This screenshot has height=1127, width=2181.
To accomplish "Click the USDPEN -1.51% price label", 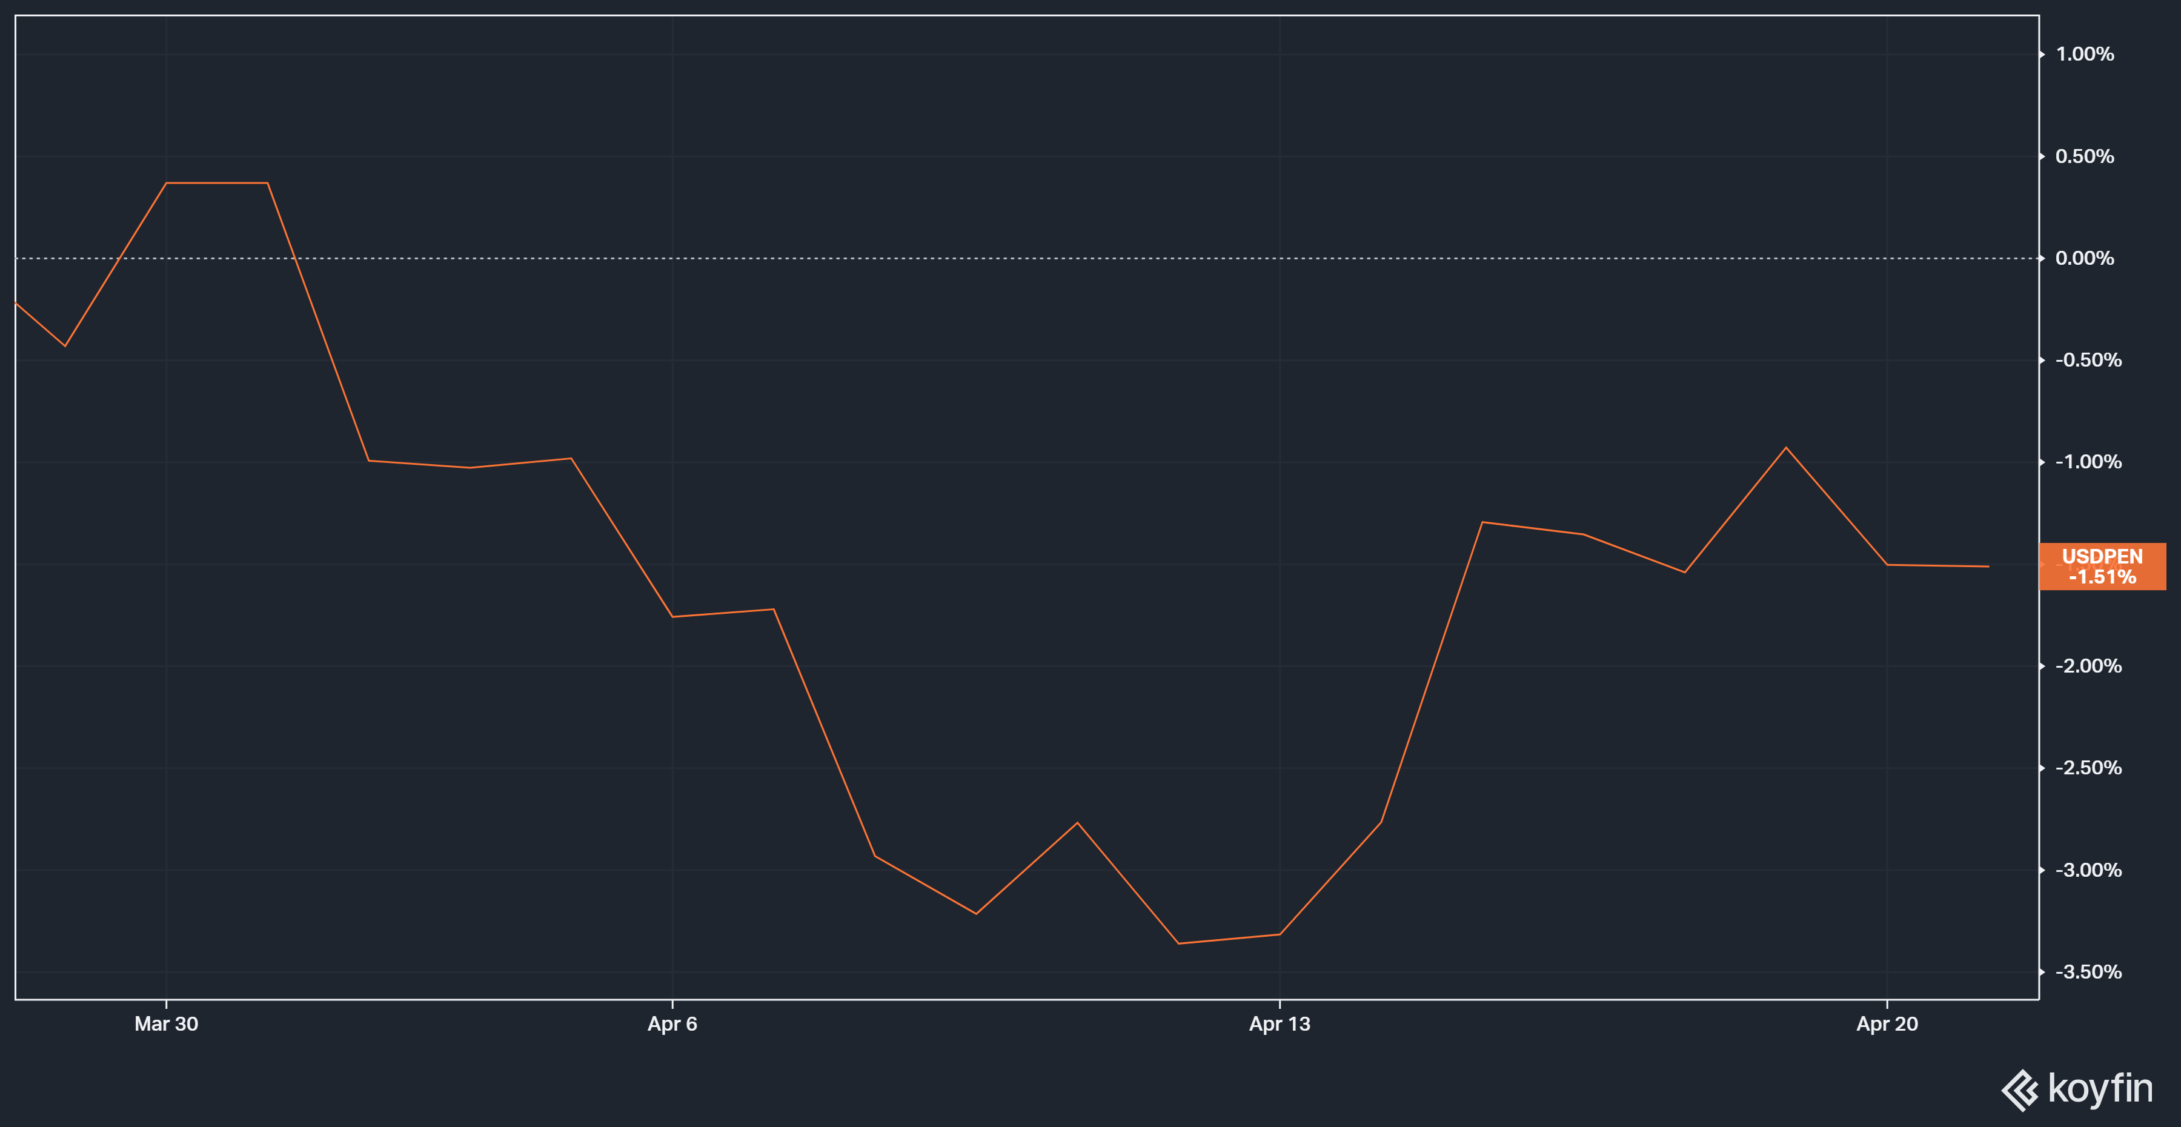I will tap(2102, 567).
